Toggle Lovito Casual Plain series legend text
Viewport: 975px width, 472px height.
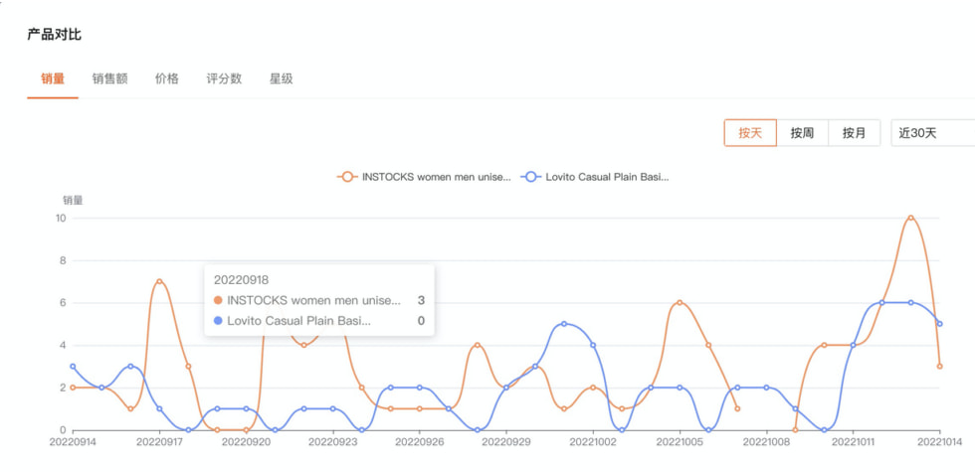tap(607, 177)
